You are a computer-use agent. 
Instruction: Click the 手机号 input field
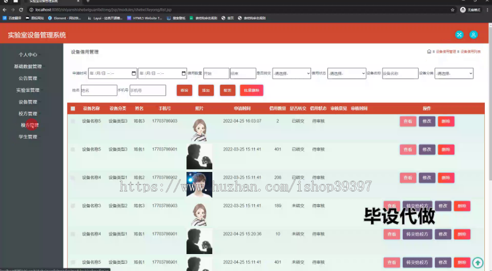[x=148, y=90]
